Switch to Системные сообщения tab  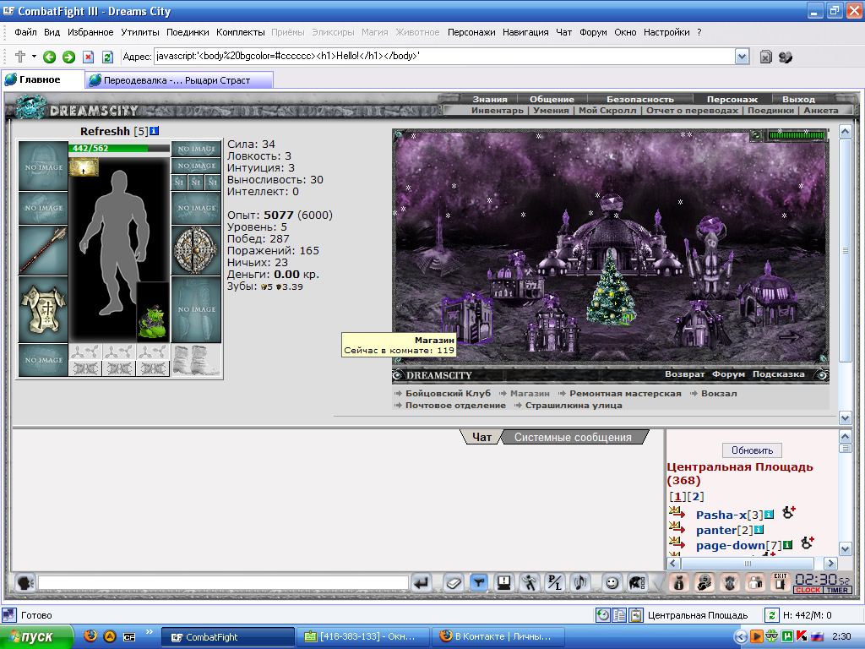(573, 437)
